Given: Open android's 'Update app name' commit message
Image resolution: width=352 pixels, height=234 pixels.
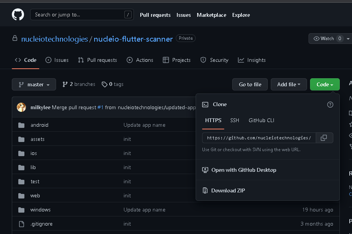Looking at the screenshot, I should click(x=145, y=125).
